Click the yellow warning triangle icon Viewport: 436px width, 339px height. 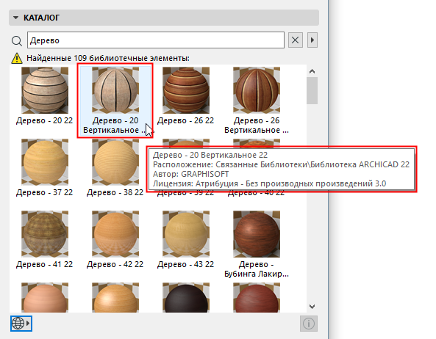point(17,58)
